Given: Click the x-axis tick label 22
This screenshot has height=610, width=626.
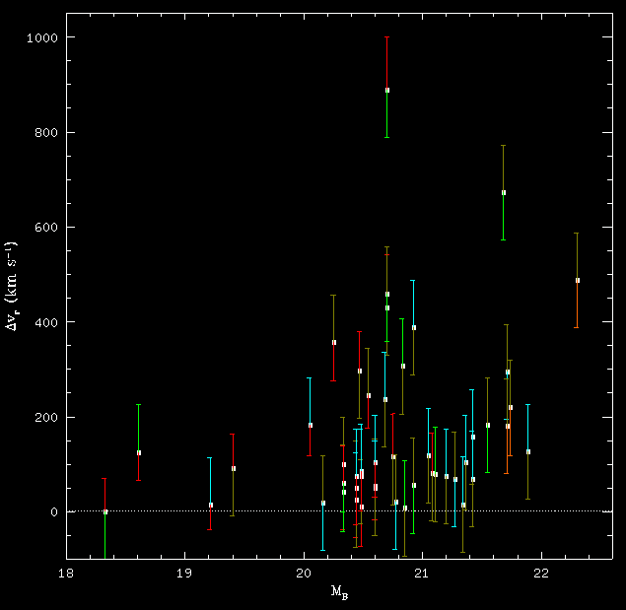Looking at the screenshot, I should 541,574.
